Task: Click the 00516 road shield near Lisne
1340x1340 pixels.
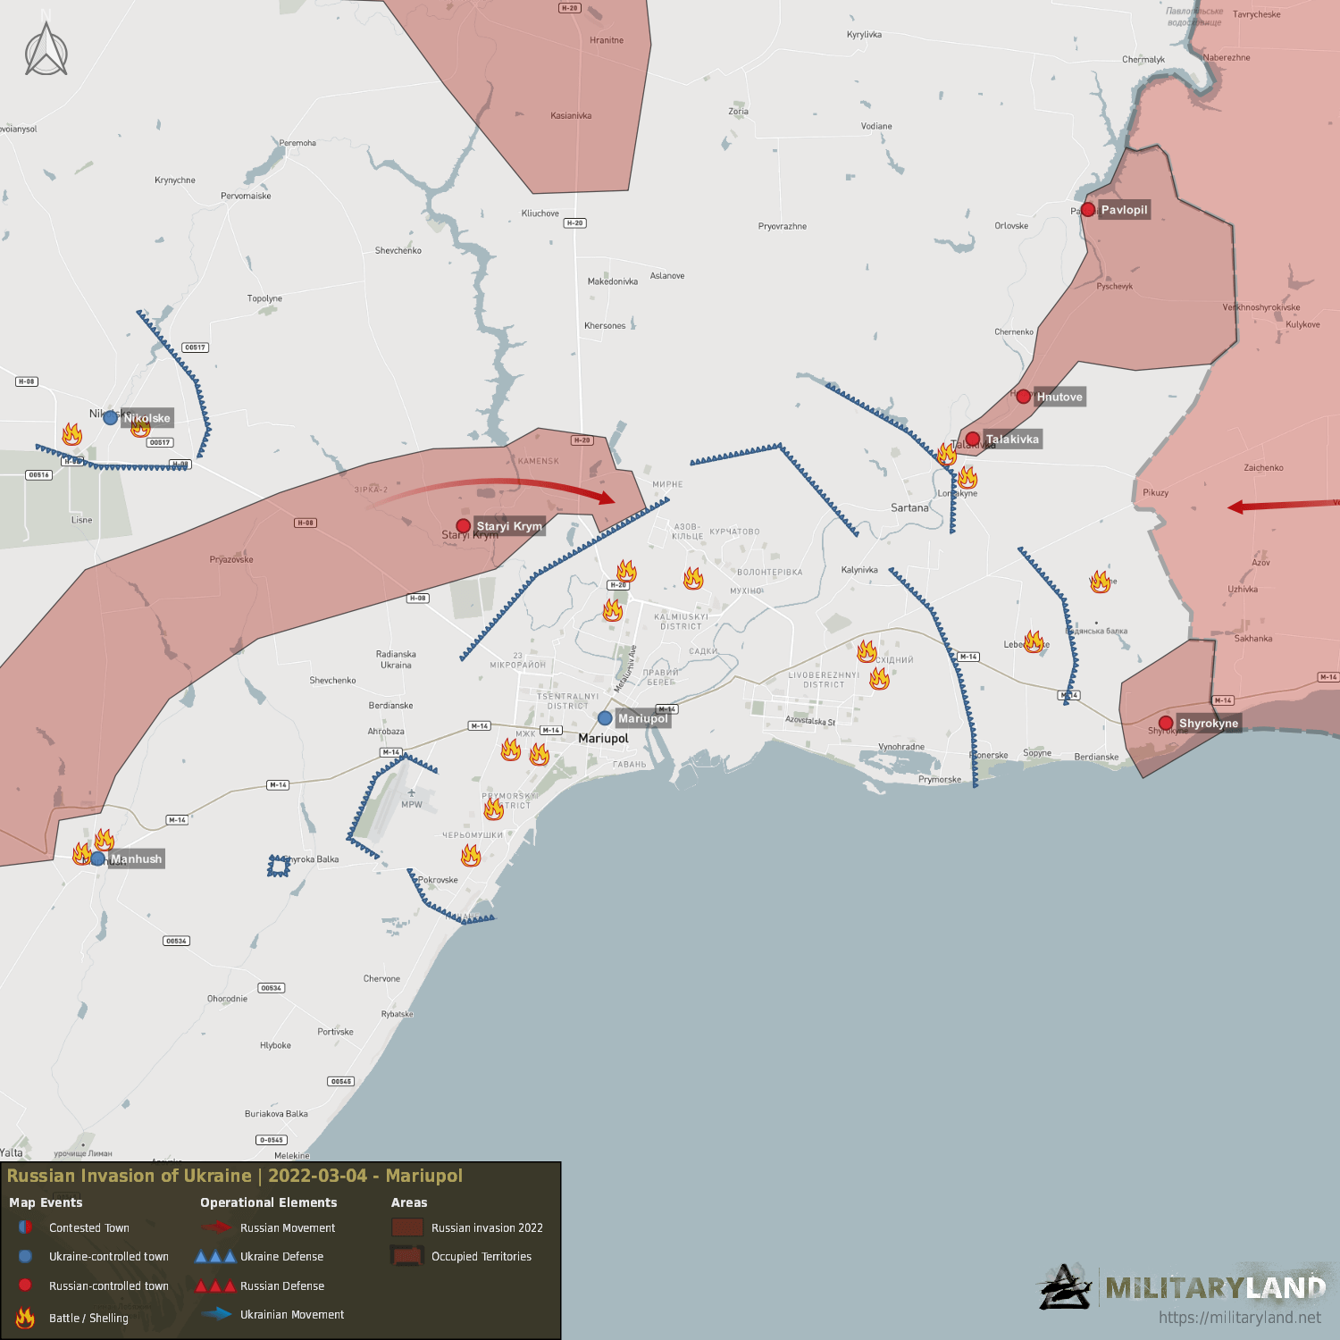Action: click(38, 475)
